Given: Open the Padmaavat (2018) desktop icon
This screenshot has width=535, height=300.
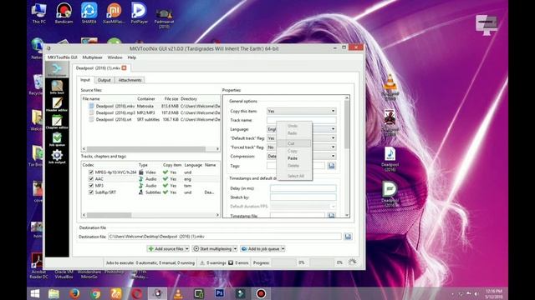Looking at the screenshot, I should click(x=164, y=18).
